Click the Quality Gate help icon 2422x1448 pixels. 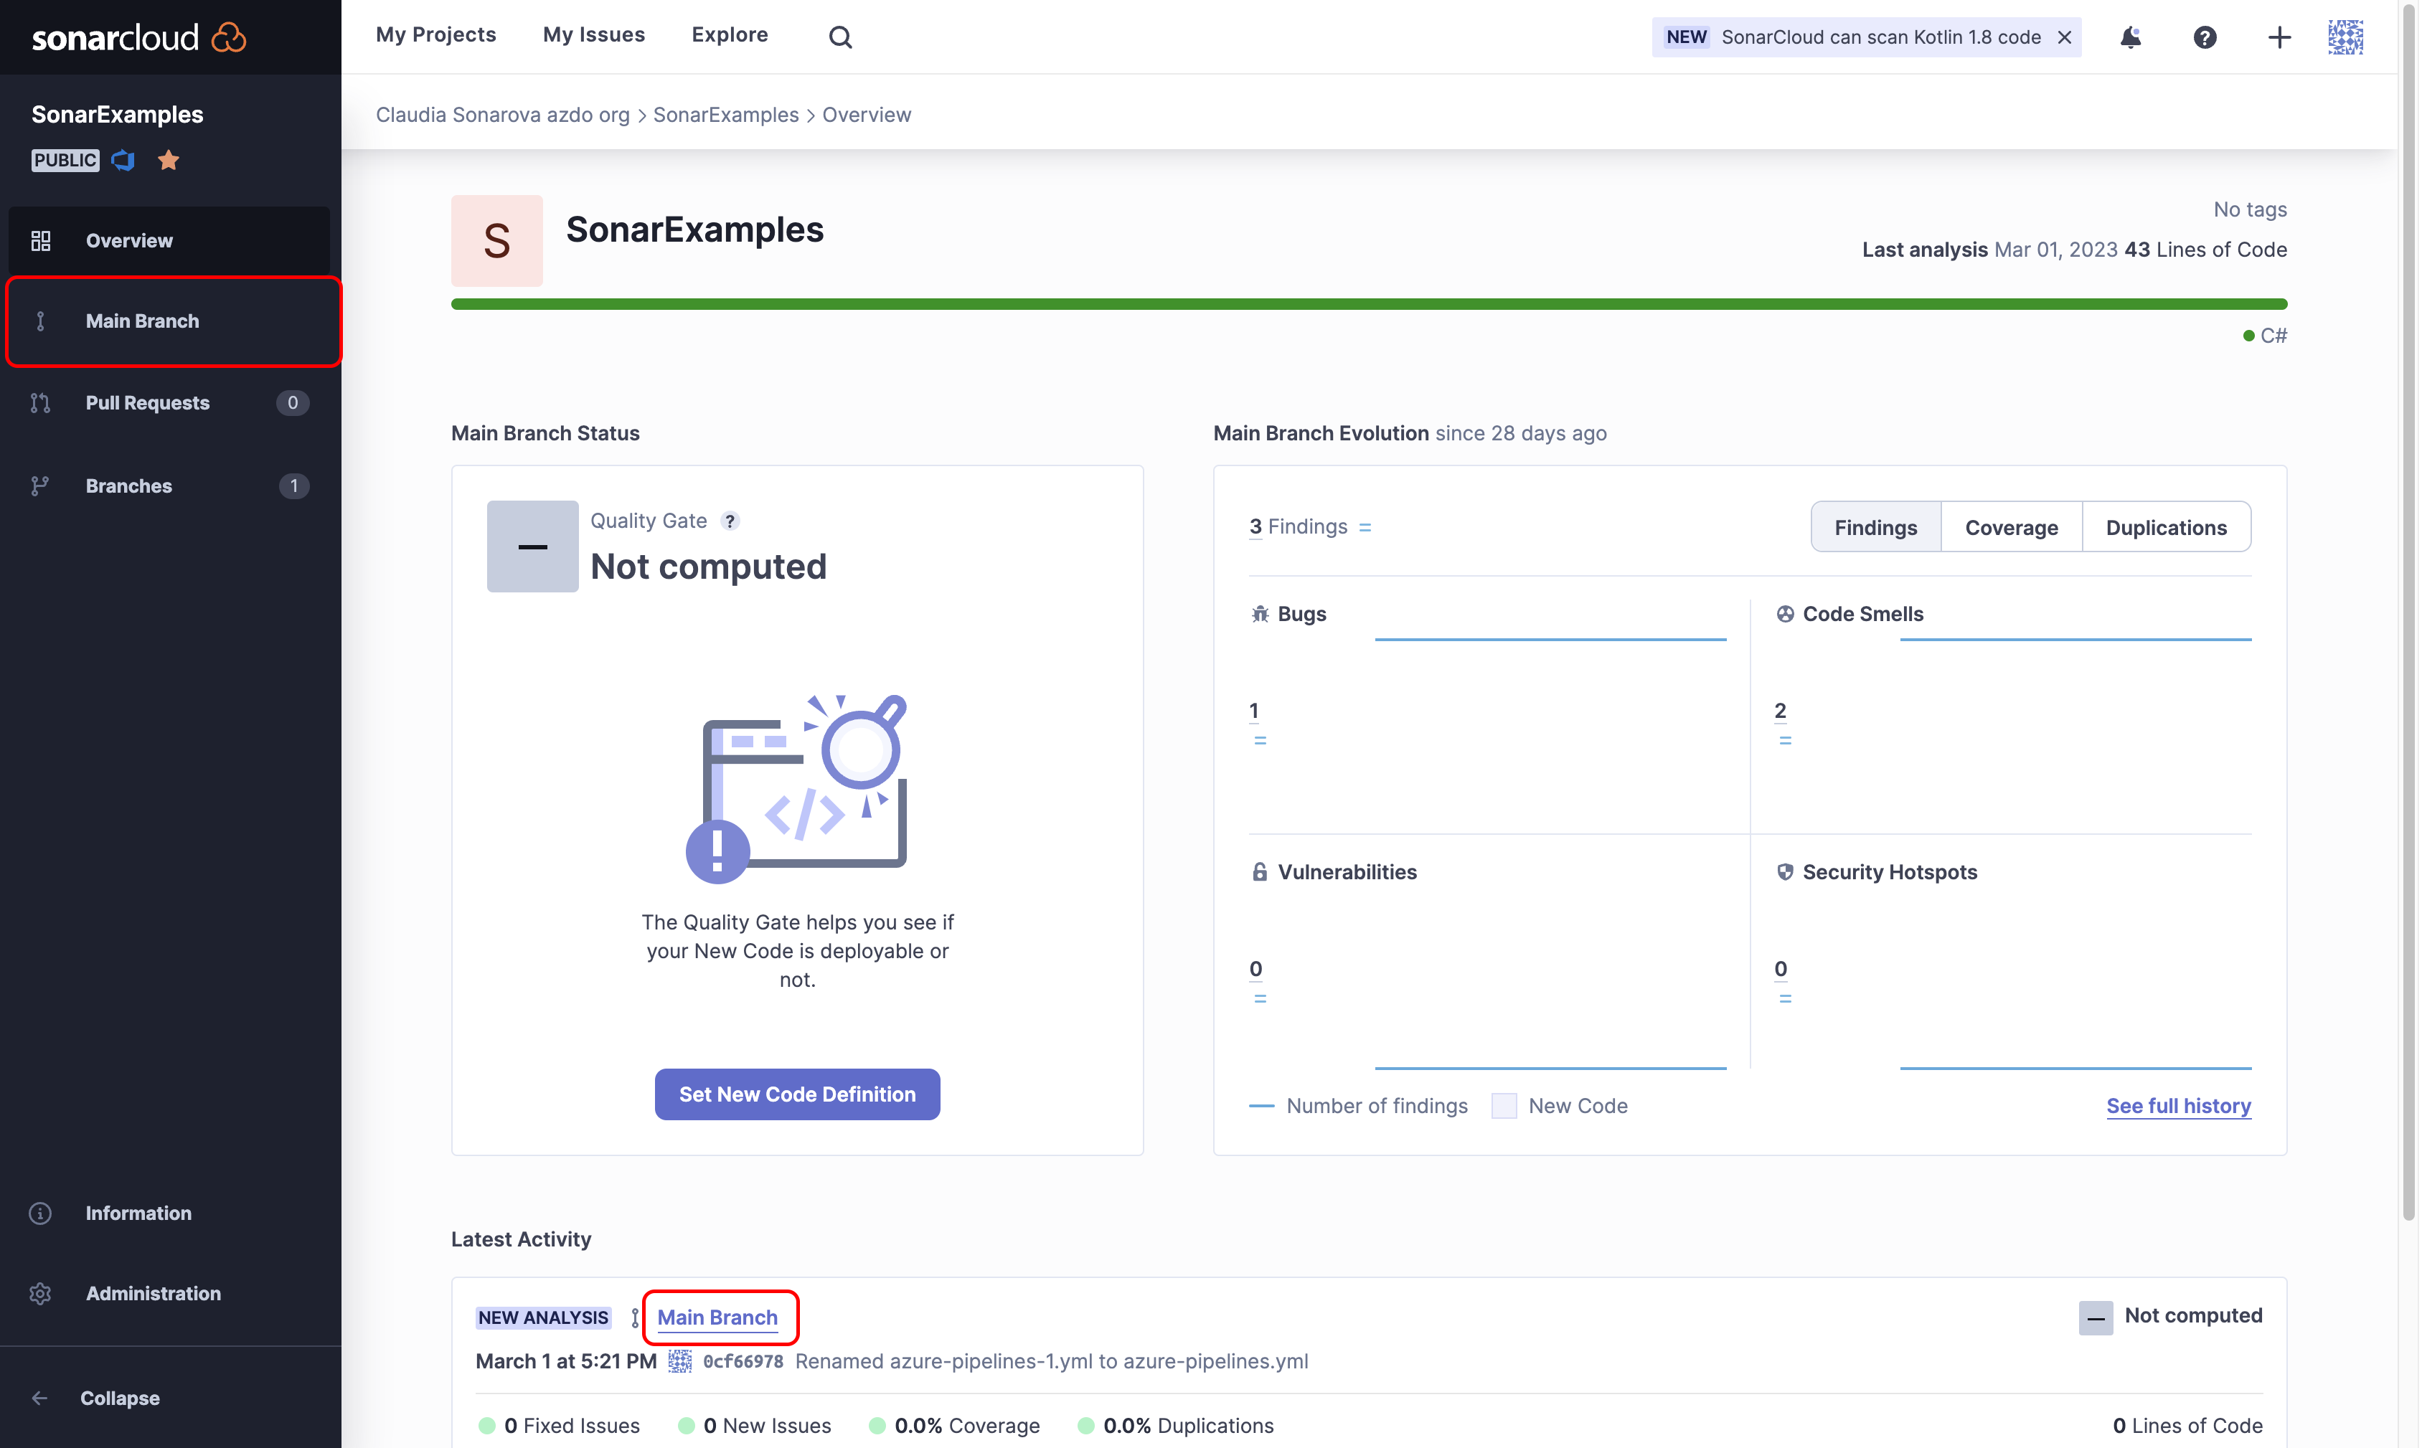[x=730, y=521]
